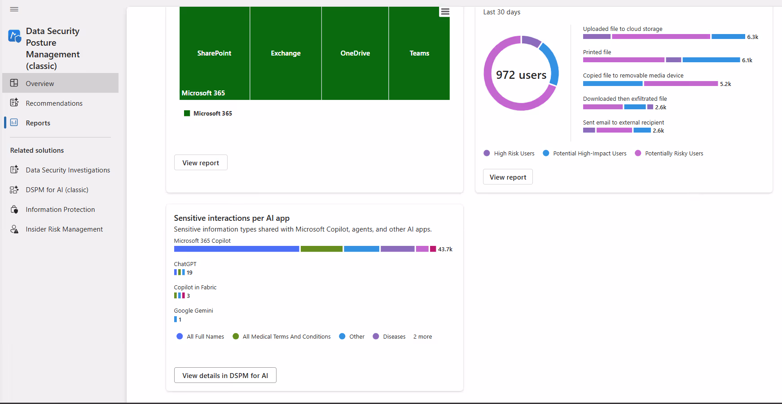Screen dimensions: 782x404
Task: Toggle All Medical Terms And Conditions legend
Action: click(x=281, y=336)
